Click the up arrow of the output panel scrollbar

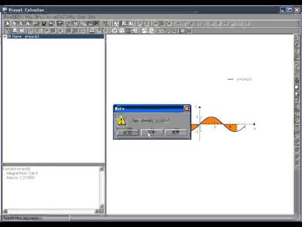pyautogui.click(x=102, y=169)
